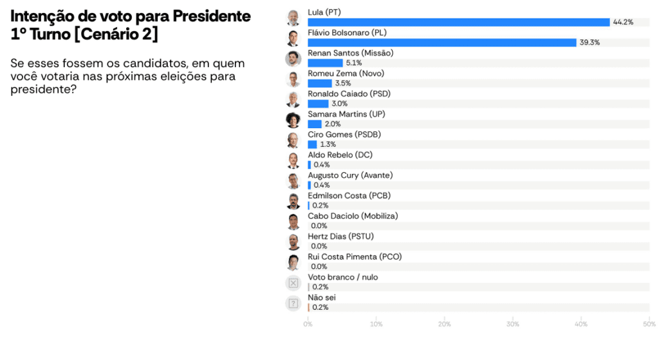The height and width of the screenshot is (337, 659).
Task: Click Ronaldo Caiado's portrait image
Action: 293,99
